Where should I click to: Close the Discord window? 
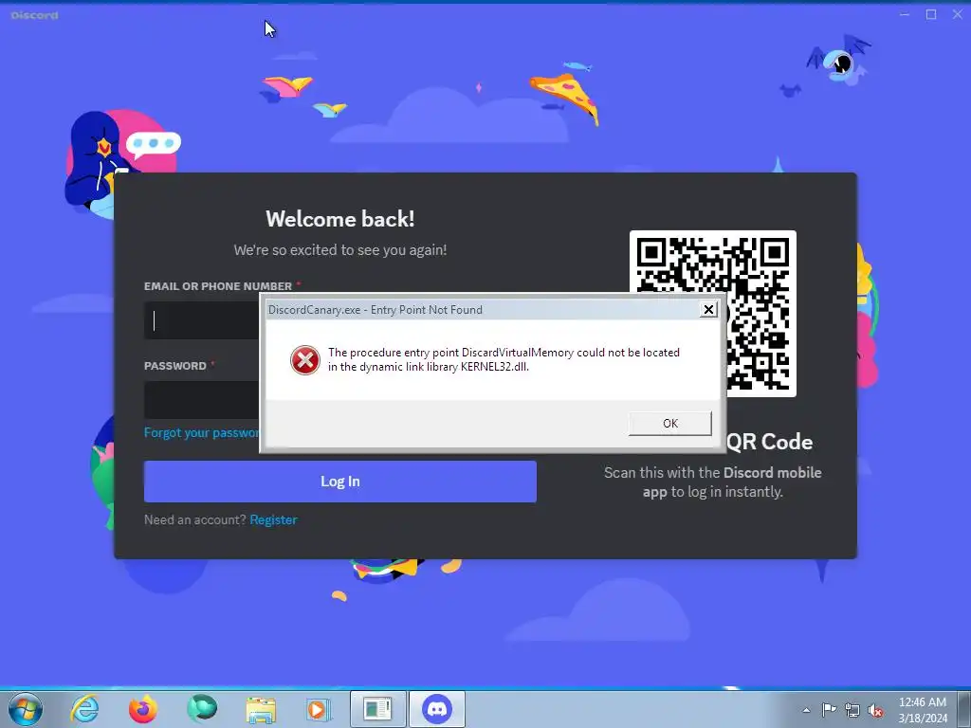[958, 14]
